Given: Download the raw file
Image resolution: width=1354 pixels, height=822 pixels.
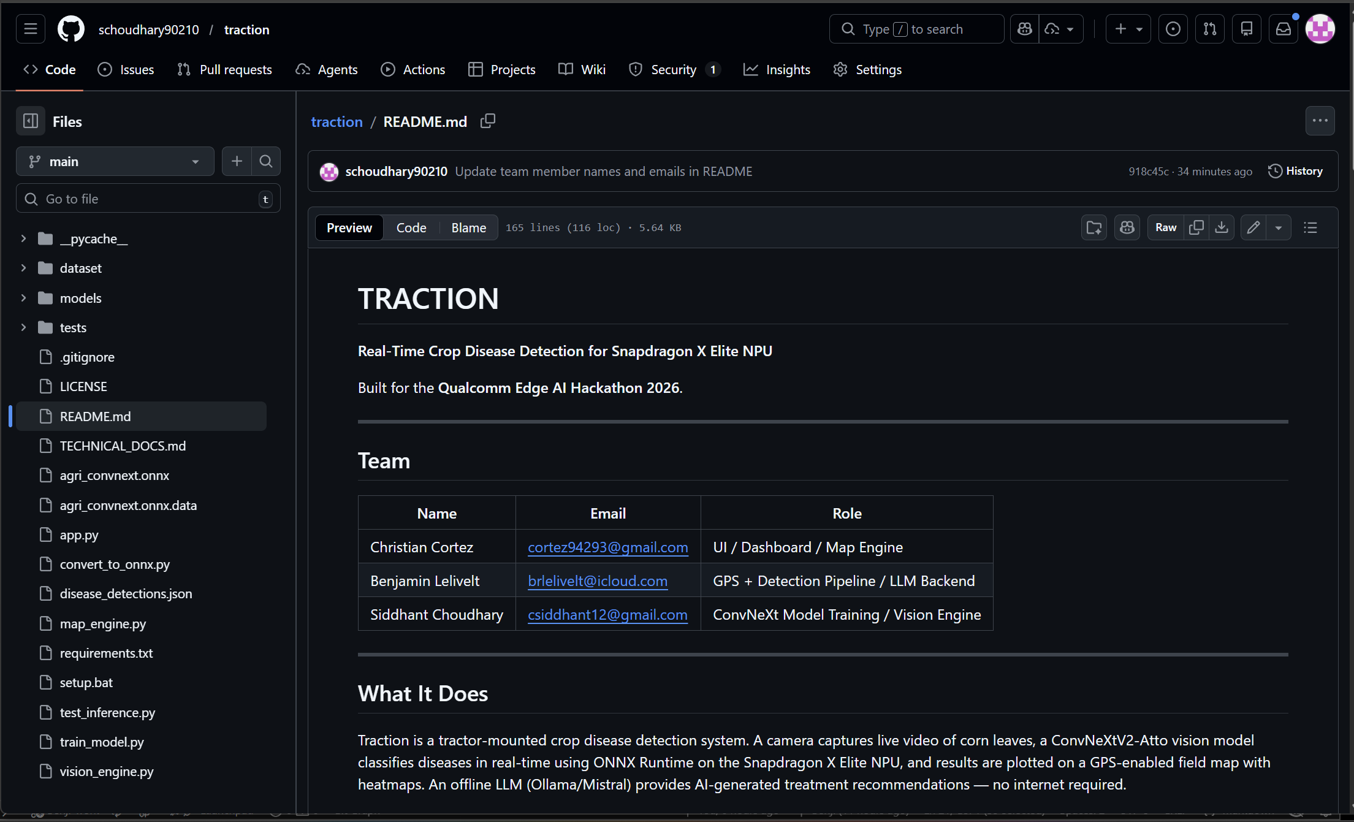Looking at the screenshot, I should pos(1222,227).
